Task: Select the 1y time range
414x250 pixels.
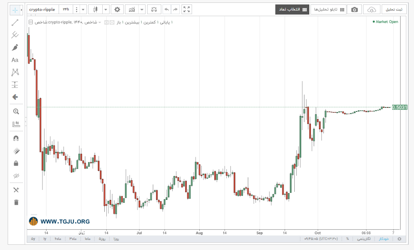Action: click(44, 239)
